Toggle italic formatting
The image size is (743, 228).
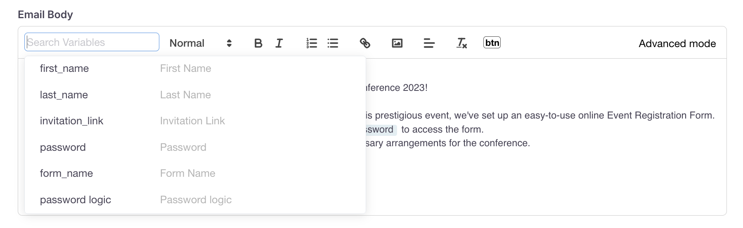click(279, 43)
